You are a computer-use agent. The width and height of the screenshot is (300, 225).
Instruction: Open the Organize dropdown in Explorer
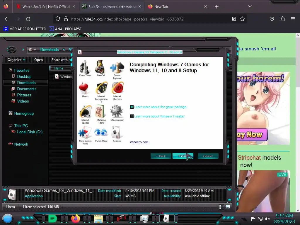coord(16,60)
